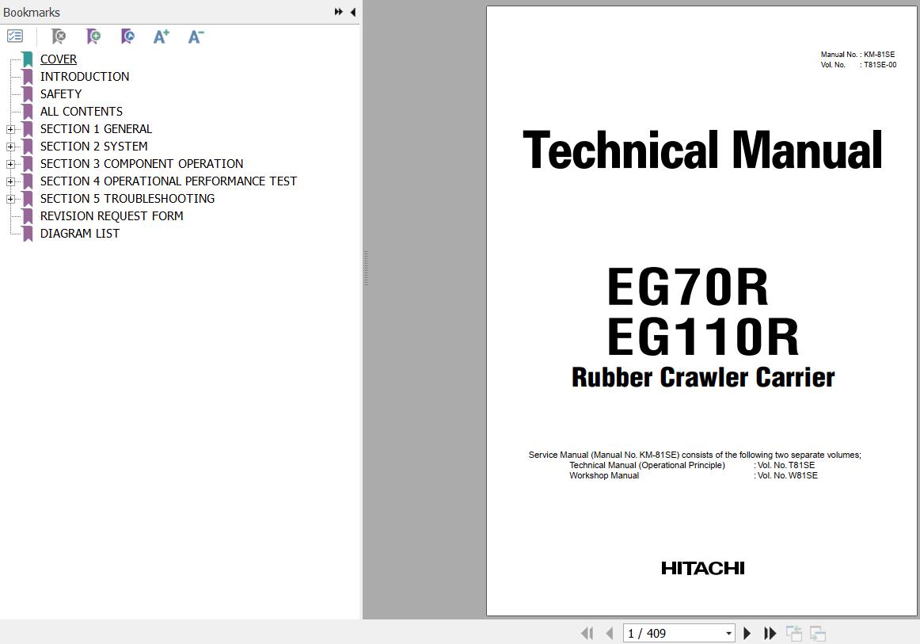920x644 pixels.
Task: Expand SECTION 5 TROUBLESHOOTING bookmark
Action: pyautogui.click(x=10, y=199)
